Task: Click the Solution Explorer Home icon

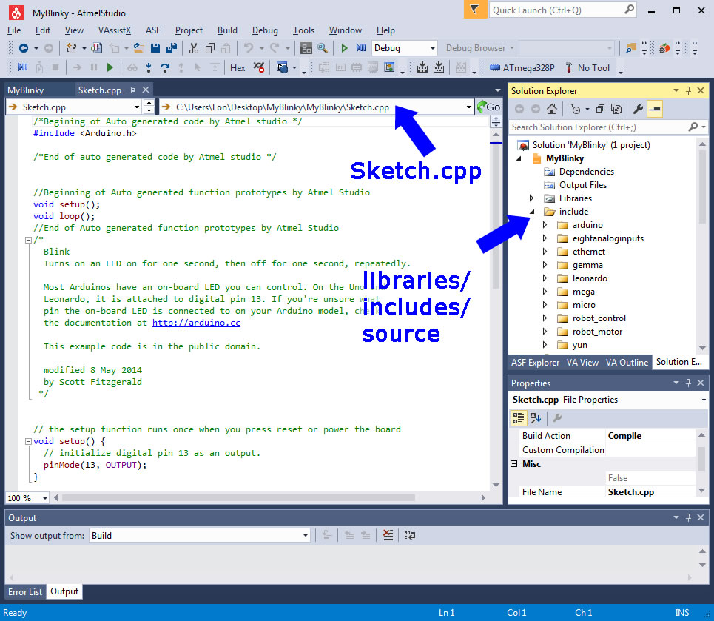Action: coord(552,109)
